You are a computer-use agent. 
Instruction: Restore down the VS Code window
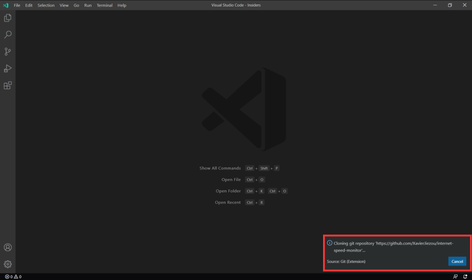pyautogui.click(x=450, y=5)
